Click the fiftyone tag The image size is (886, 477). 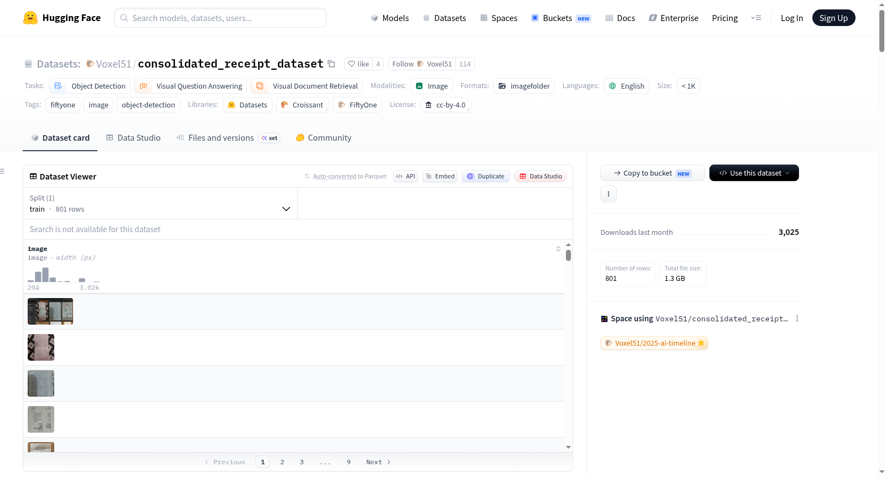click(x=63, y=105)
